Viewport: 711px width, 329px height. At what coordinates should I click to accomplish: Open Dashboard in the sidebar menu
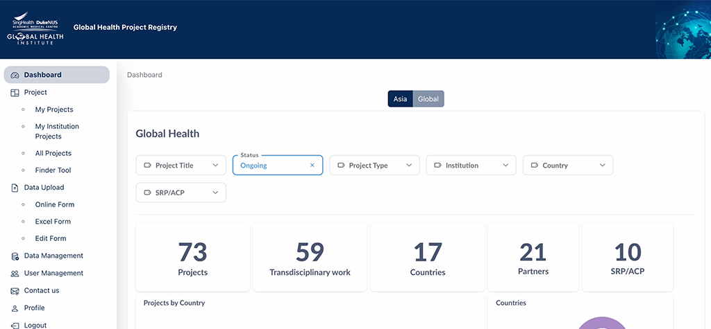click(x=57, y=75)
